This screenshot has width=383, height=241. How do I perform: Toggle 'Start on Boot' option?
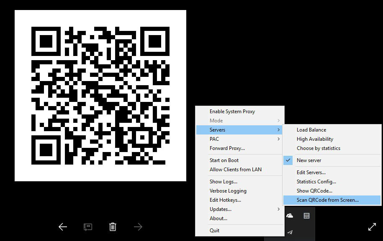[221, 160]
